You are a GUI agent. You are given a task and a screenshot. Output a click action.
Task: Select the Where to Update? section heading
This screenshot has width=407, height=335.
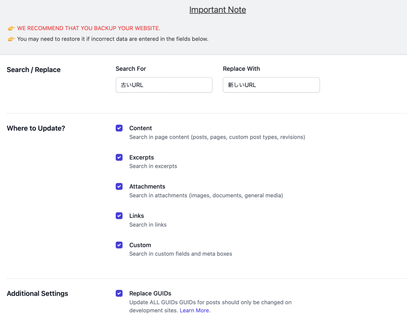(36, 128)
